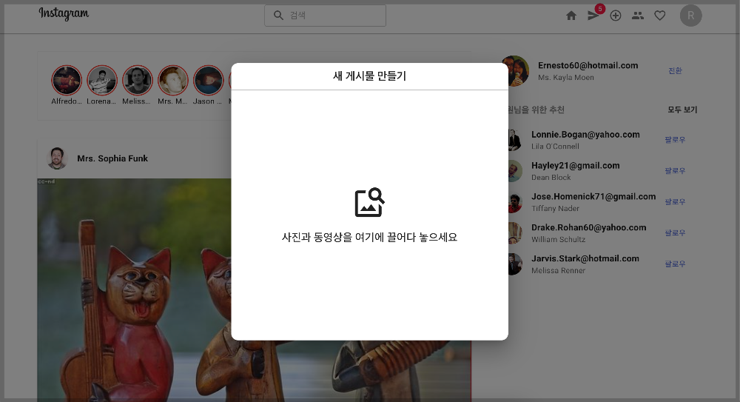This screenshot has height=402, width=740.
Task: Open Mrs. Sophia Funk's profile name
Action: (112, 158)
